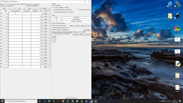The height and width of the screenshot is (103, 183).
Task: Open Type dropdown for row #1
Action: tap(5, 13)
